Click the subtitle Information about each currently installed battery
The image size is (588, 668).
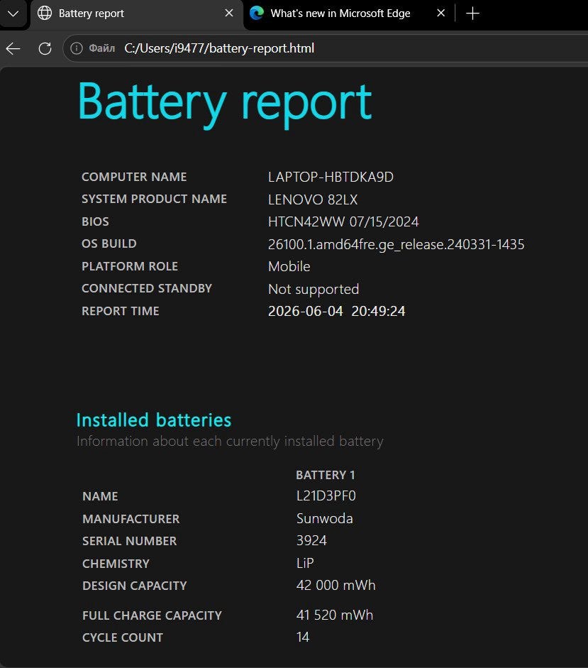point(230,442)
